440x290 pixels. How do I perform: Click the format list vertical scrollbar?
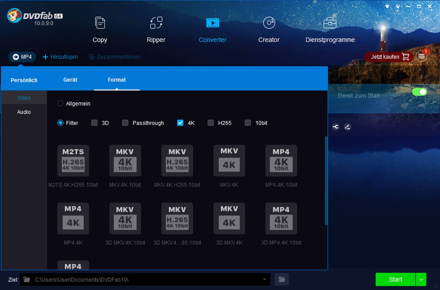click(326, 181)
